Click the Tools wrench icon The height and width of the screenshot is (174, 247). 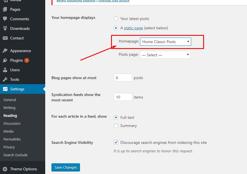tap(5, 79)
